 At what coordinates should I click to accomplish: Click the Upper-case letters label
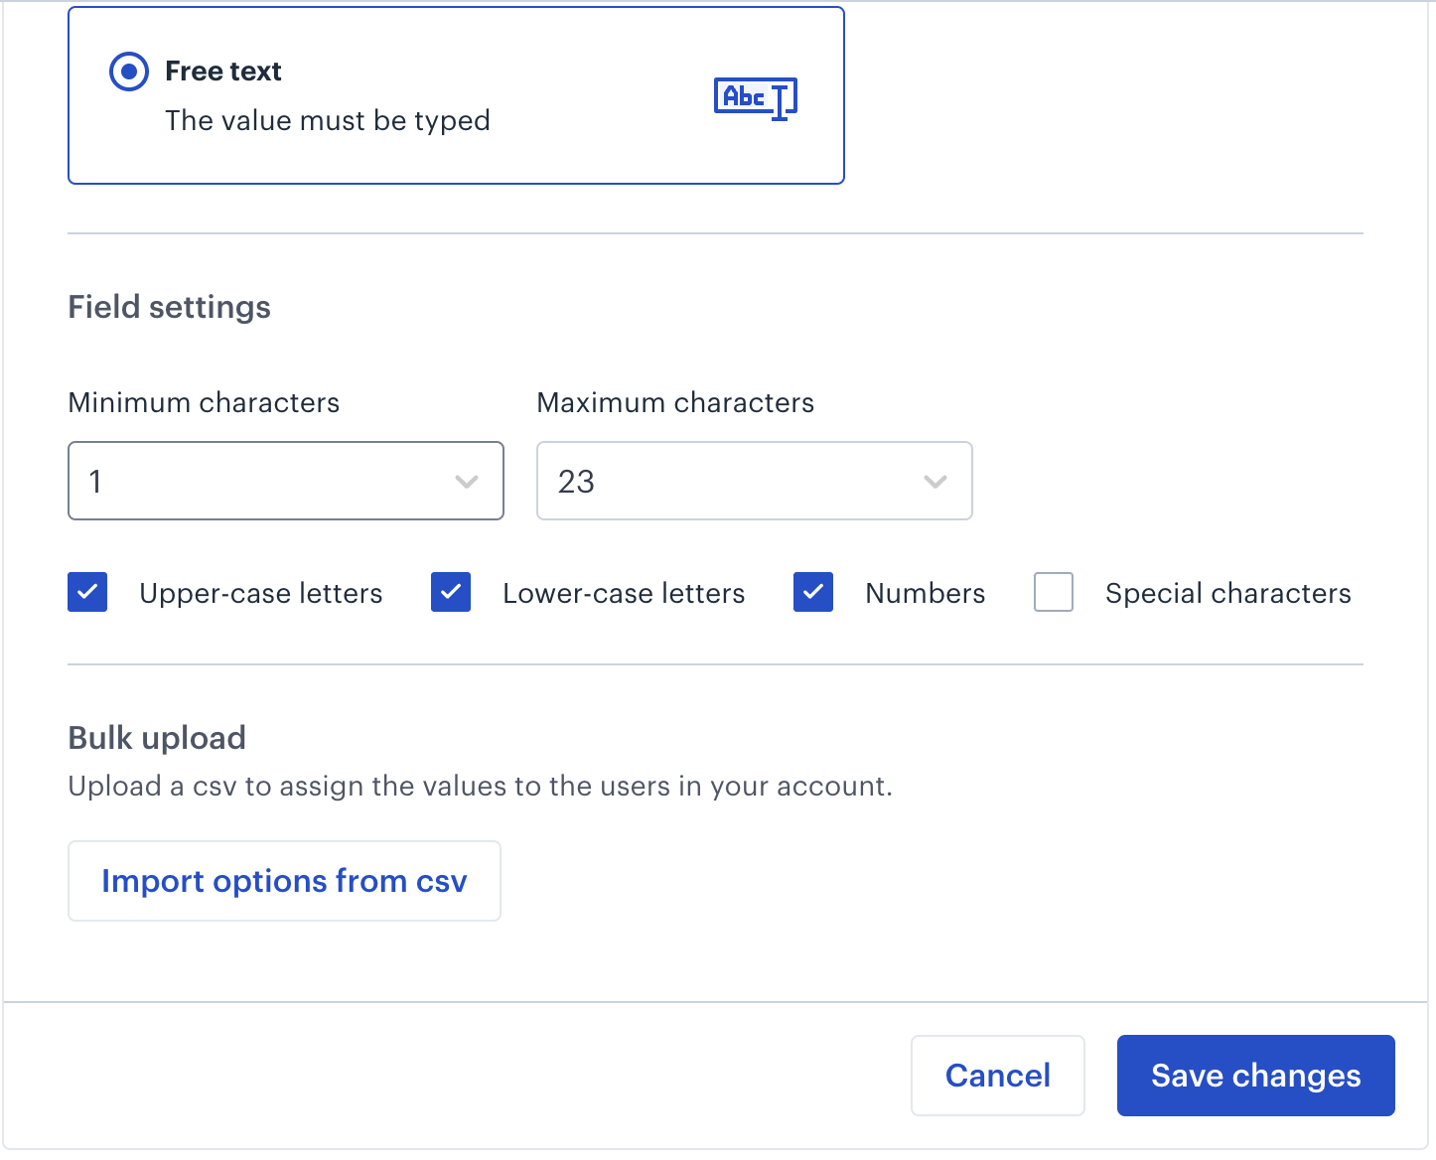click(x=261, y=593)
